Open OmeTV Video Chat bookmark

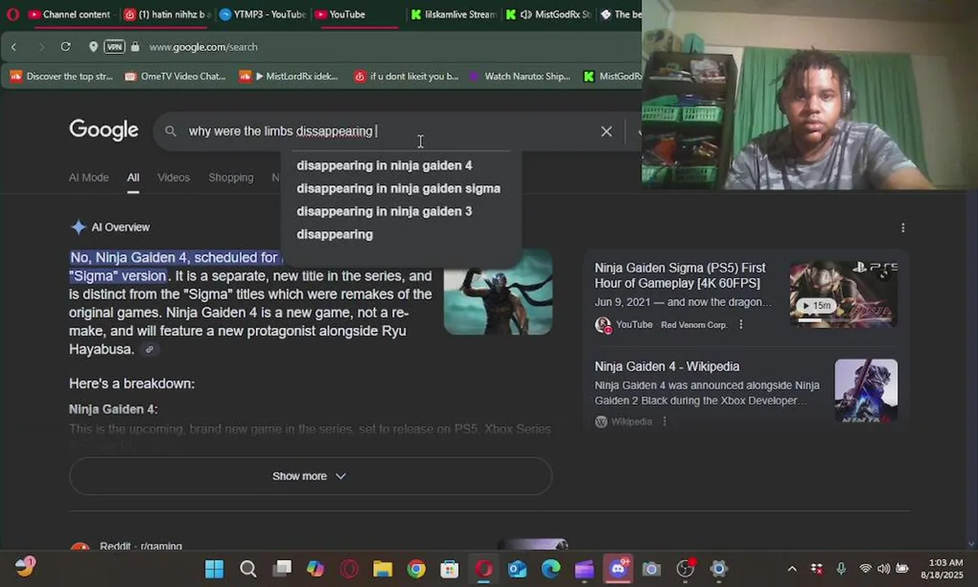pos(175,77)
